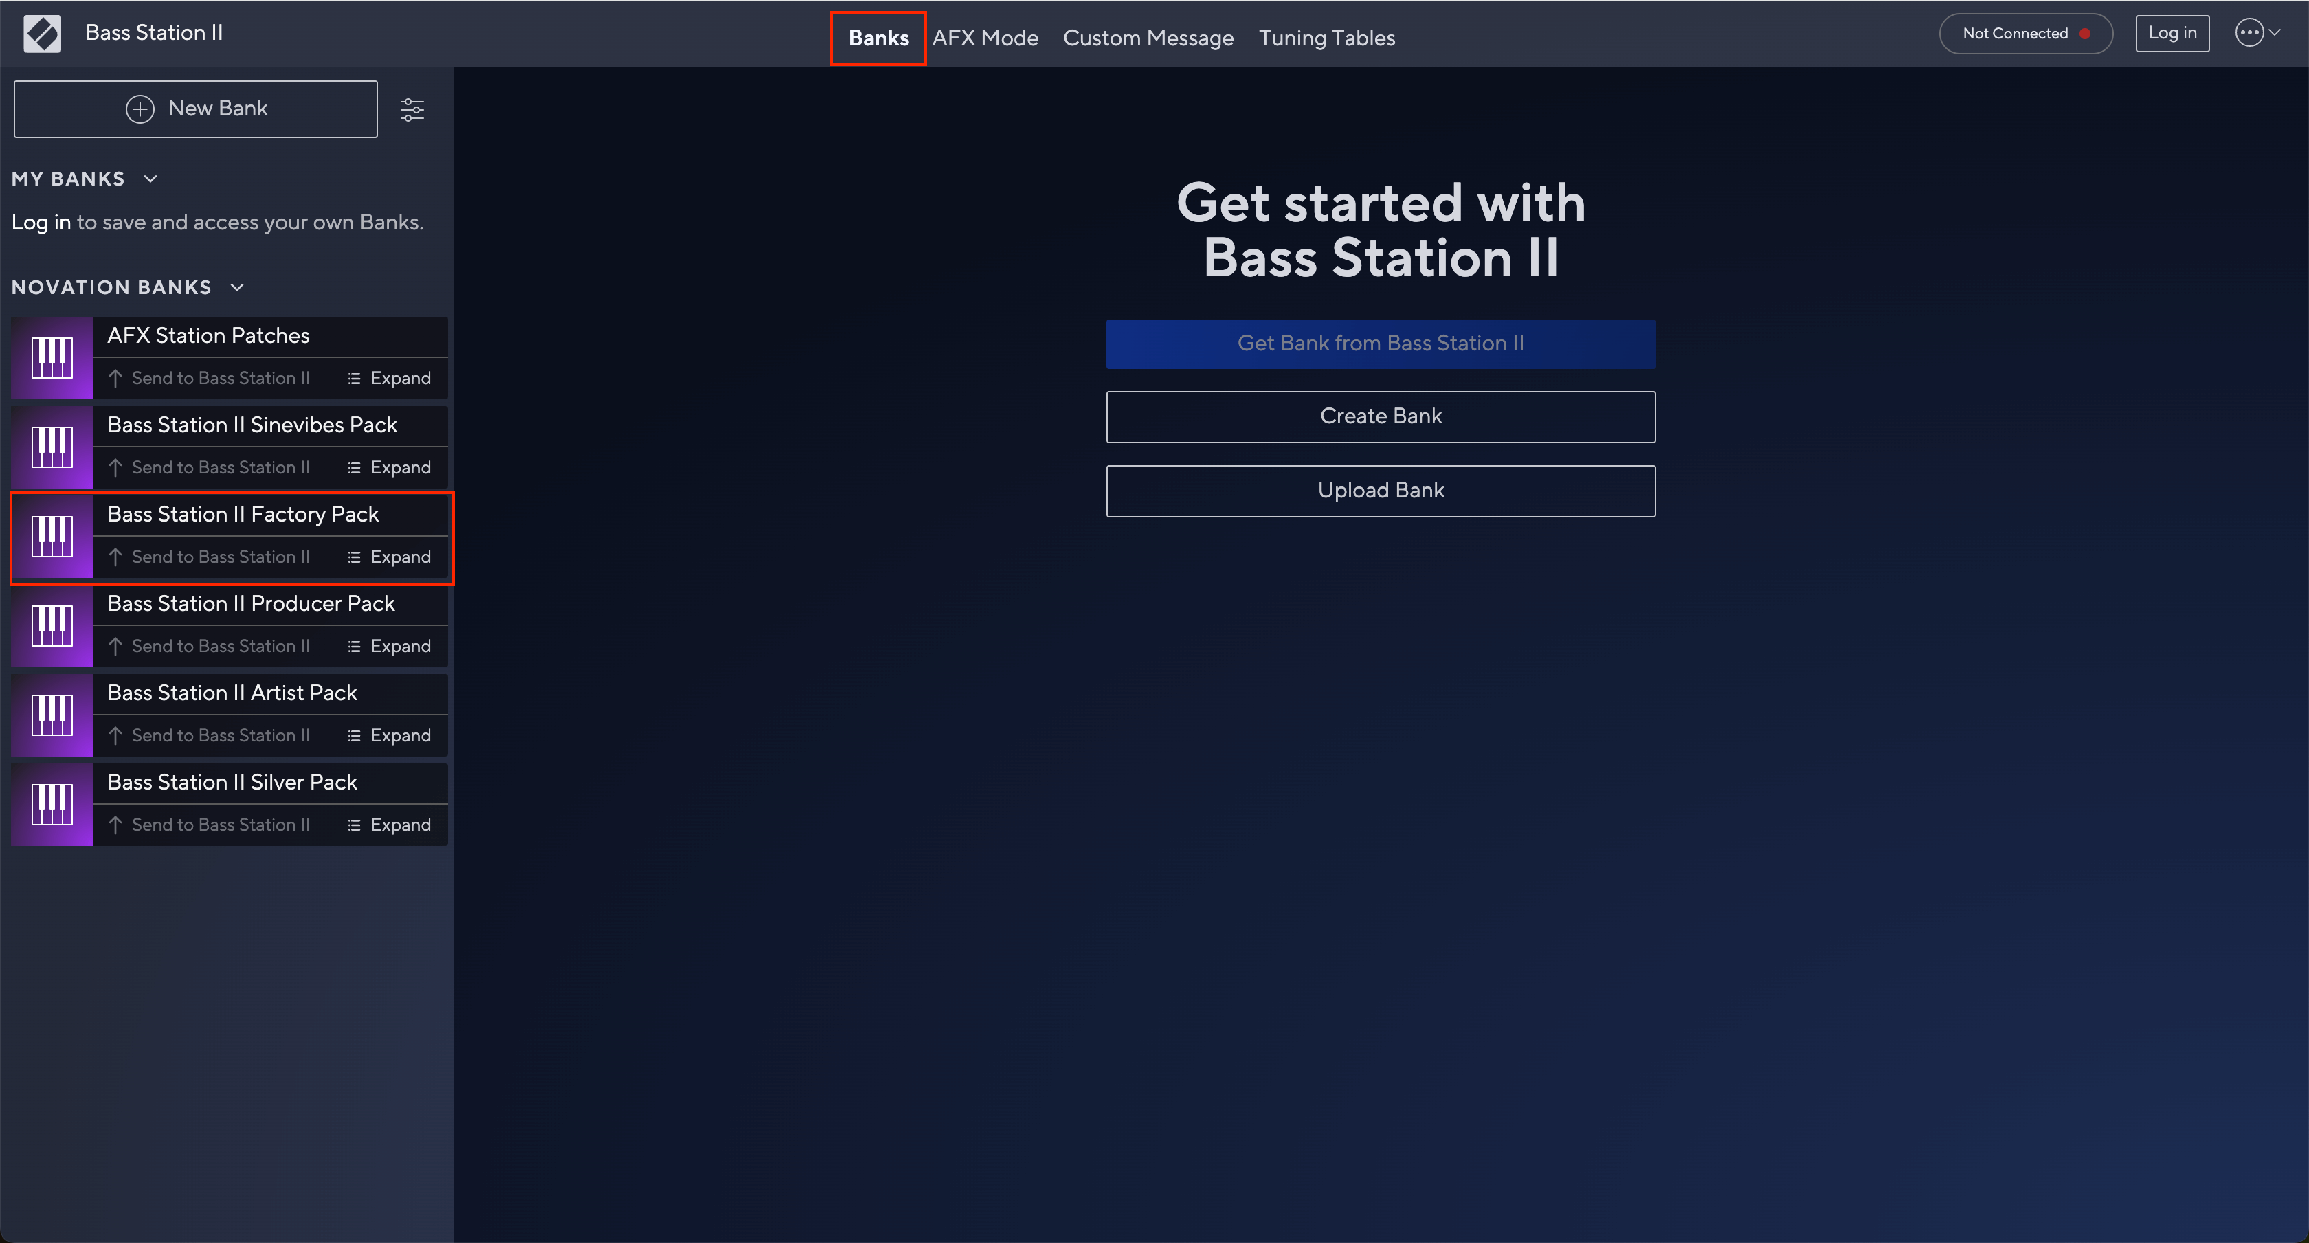
Task: Select the Bass Station II Producer Pack title
Action: 251,604
